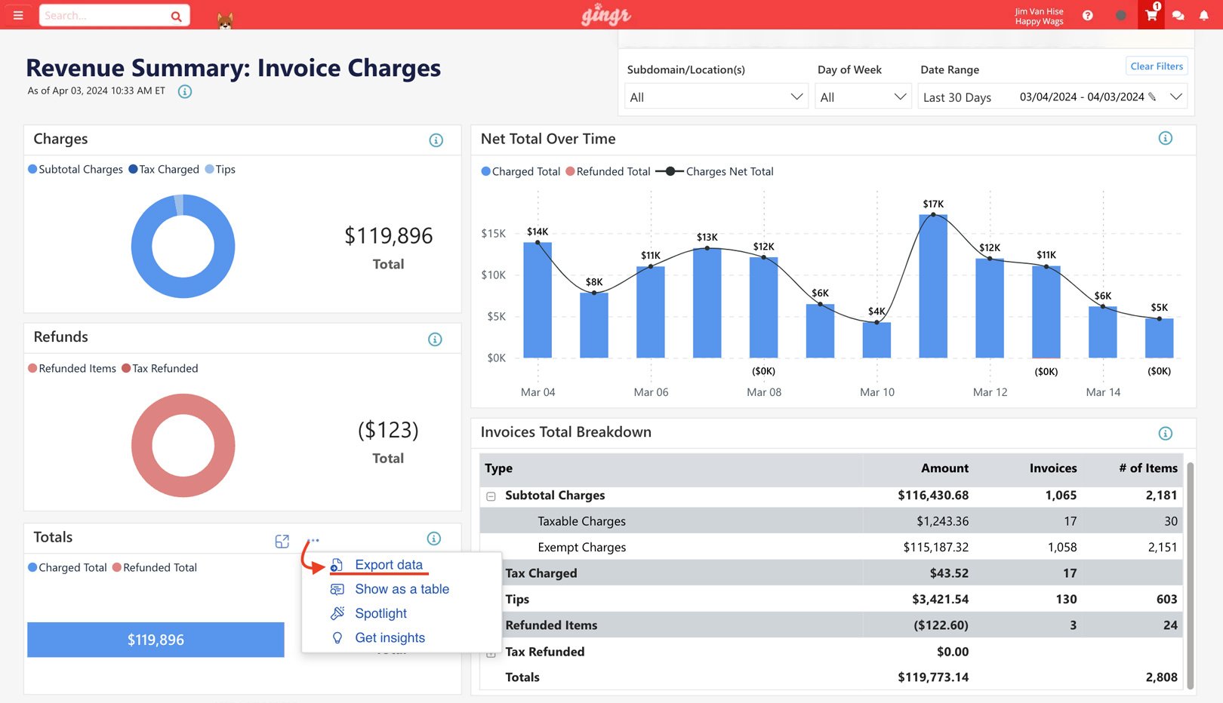
Task: Collapse the Subtotal Charges breakdown row
Action: (492, 496)
